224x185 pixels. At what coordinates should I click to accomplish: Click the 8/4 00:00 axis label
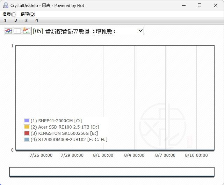[134, 155]
